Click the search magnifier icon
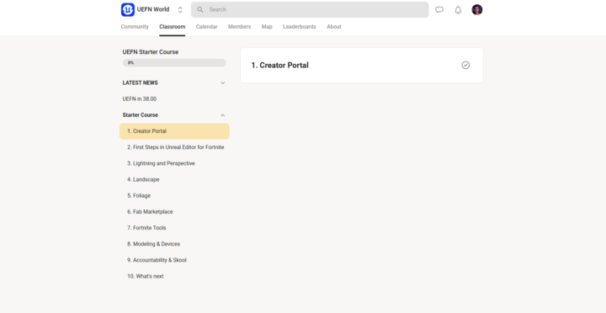Screen dimensions: 606x313 click(x=199, y=9)
